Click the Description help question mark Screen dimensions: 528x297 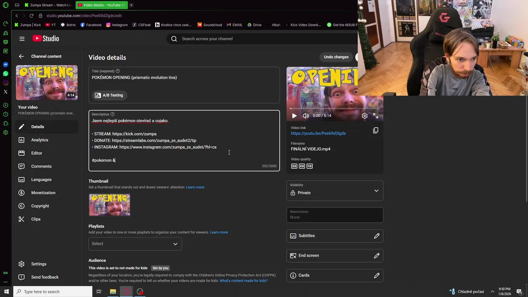coord(112,114)
